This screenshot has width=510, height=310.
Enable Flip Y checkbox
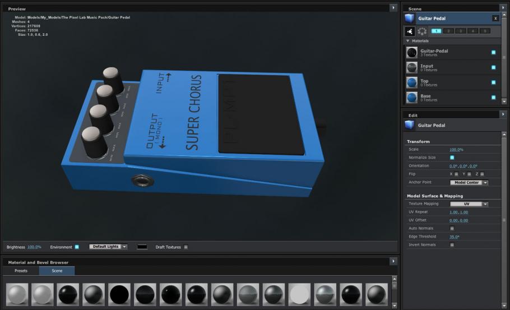click(x=469, y=174)
